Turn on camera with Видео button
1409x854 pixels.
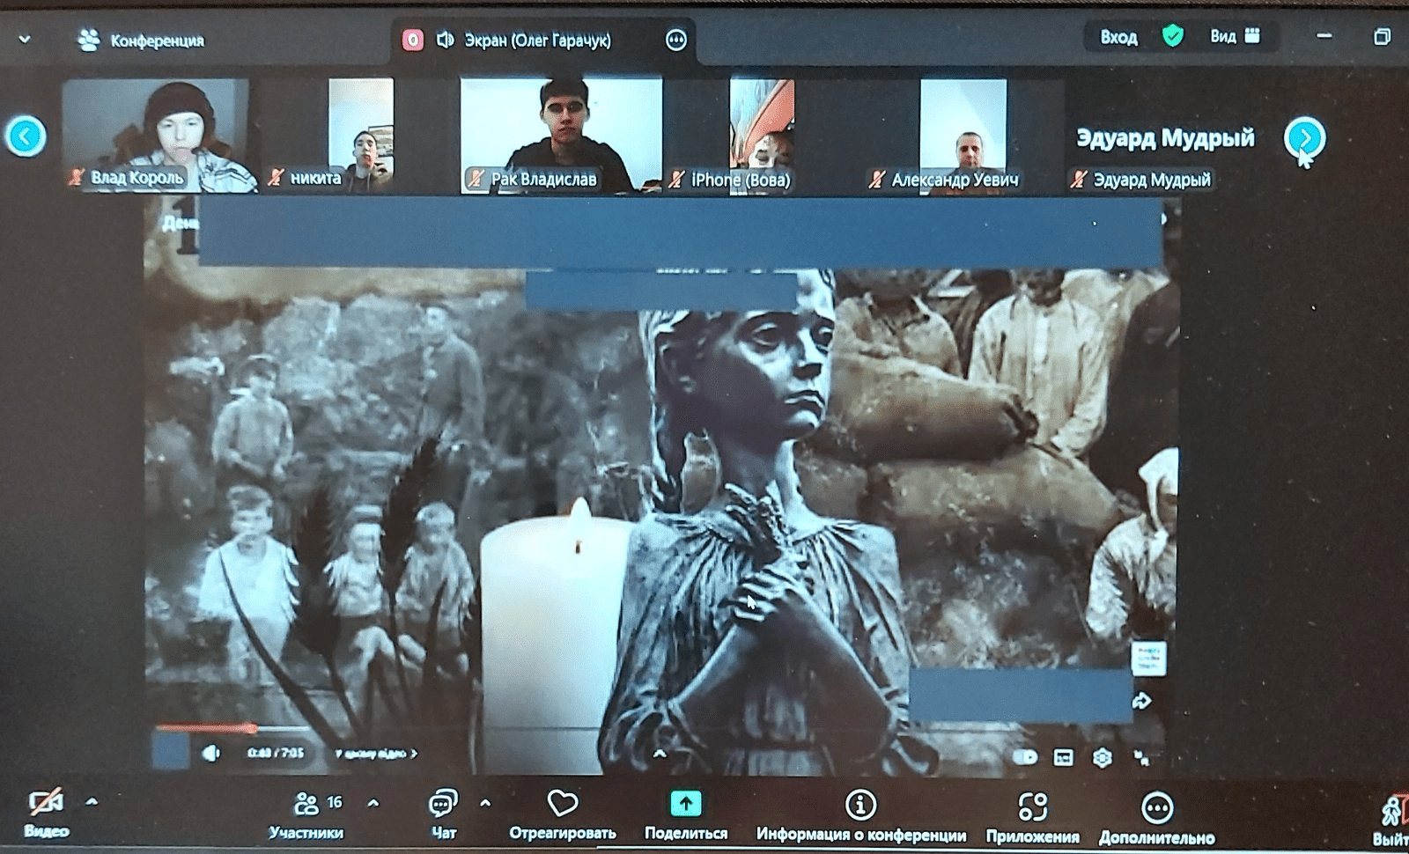pyautogui.click(x=46, y=804)
